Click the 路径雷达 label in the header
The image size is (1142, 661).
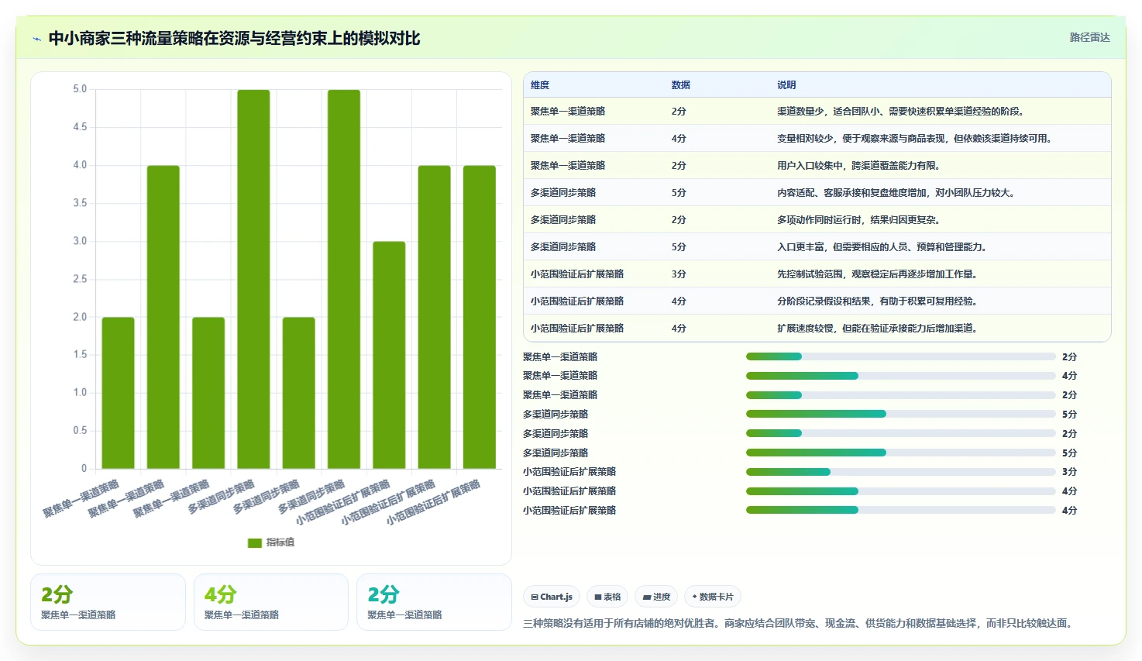pyautogui.click(x=1089, y=37)
